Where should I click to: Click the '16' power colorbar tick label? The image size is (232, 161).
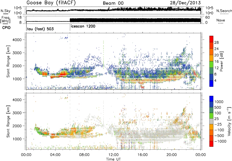[x=216, y=62]
